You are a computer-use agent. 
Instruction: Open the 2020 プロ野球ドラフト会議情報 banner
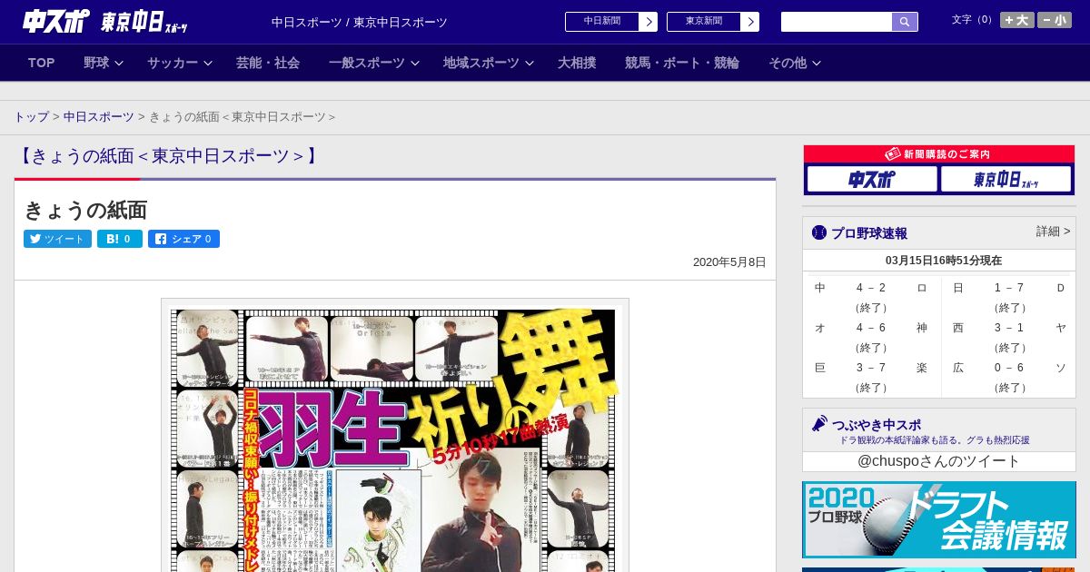[x=939, y=519]
